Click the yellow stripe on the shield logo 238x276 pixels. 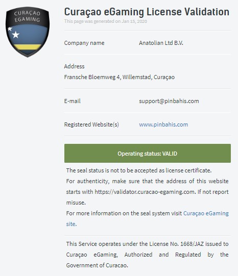pyautogui.click(x=28, y=47)
